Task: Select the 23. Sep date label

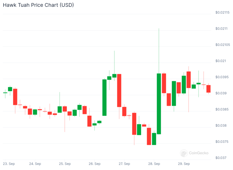Action: (9, 164)
